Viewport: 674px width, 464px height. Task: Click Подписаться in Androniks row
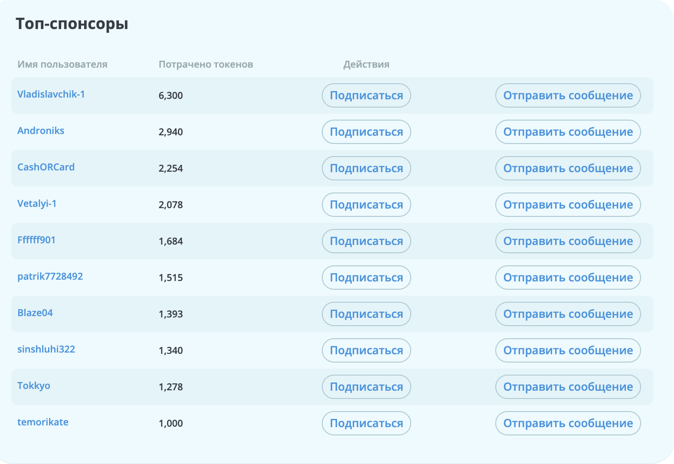366,132
